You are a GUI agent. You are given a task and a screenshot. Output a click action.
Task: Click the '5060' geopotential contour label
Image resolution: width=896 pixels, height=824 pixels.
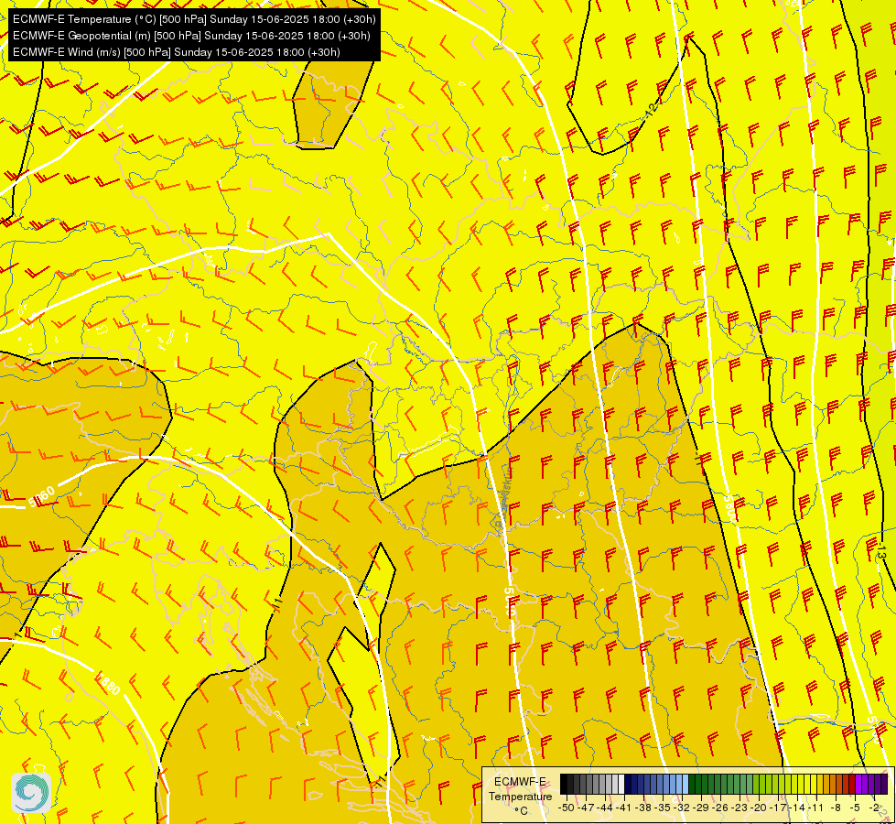[42, 495]
